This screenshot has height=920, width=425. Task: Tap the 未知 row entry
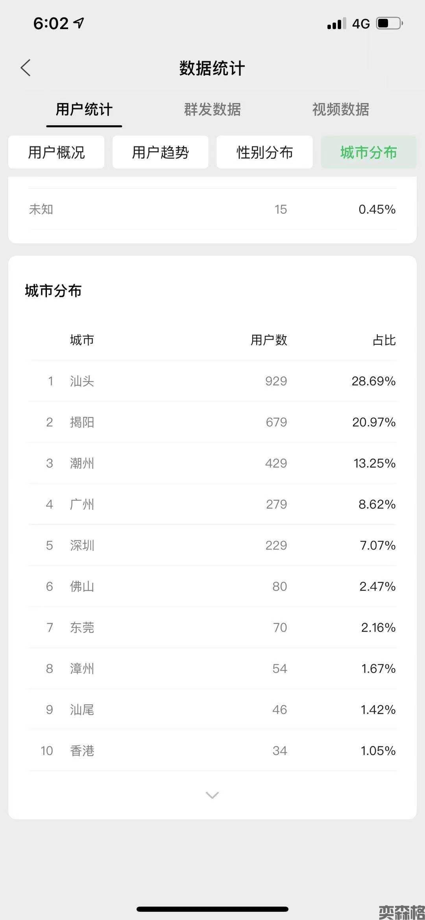point(213,209)
